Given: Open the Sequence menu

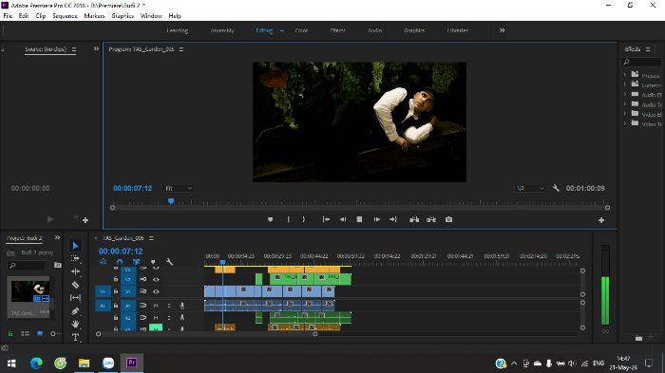Looking at the screenshot, I should click(x=65, y=16).
